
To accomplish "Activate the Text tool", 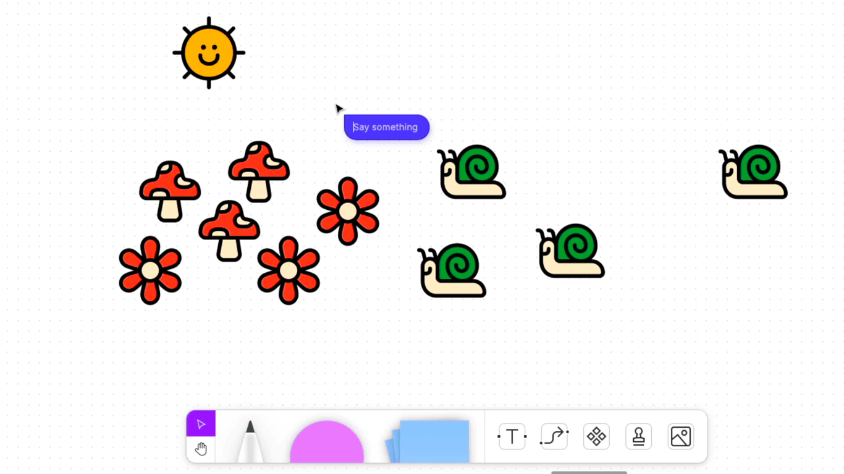I will (x=512, y=436).
